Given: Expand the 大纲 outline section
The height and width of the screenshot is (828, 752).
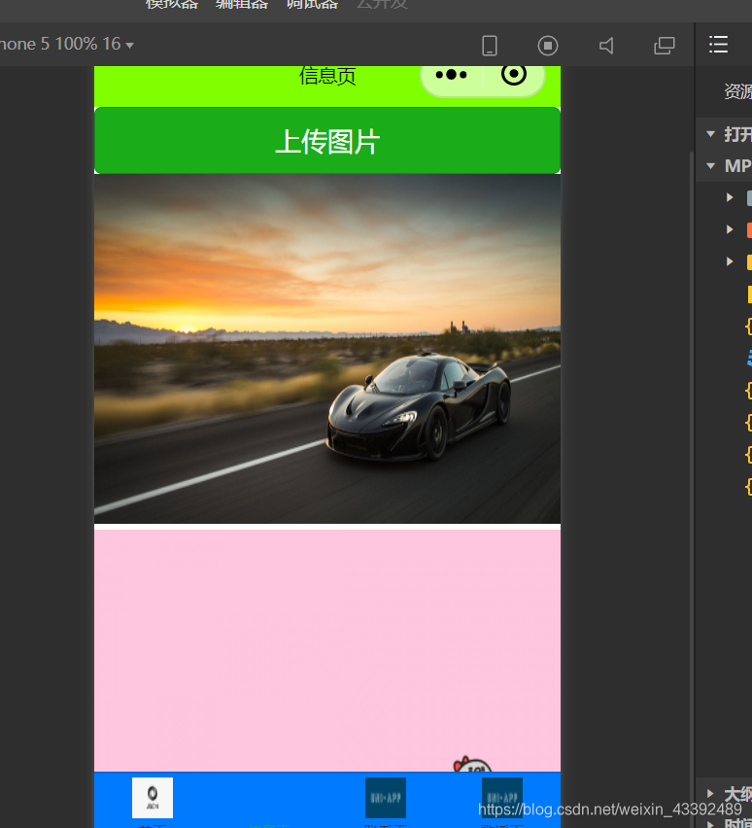Looking at the screenshot, I should (711, 793).
